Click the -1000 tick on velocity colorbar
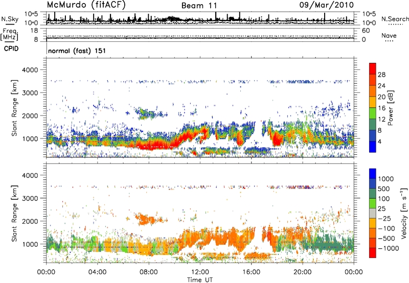Image resolution: width=409 pixels, height=283 pixels. 388,248
